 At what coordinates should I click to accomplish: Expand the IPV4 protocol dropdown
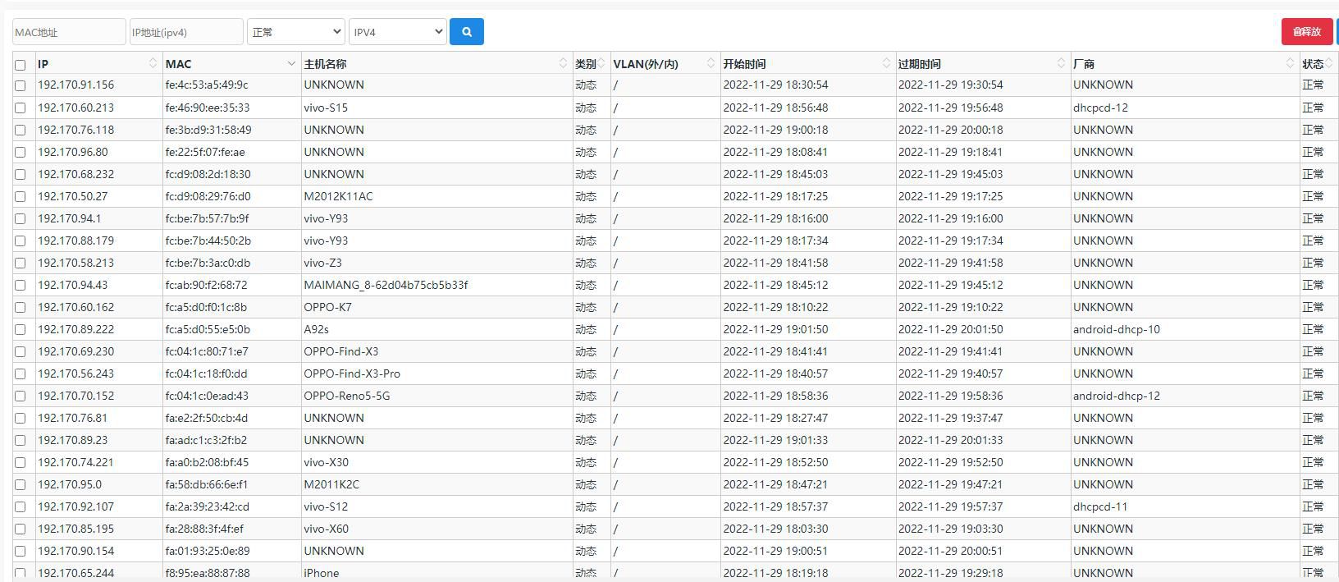(397, 32)
